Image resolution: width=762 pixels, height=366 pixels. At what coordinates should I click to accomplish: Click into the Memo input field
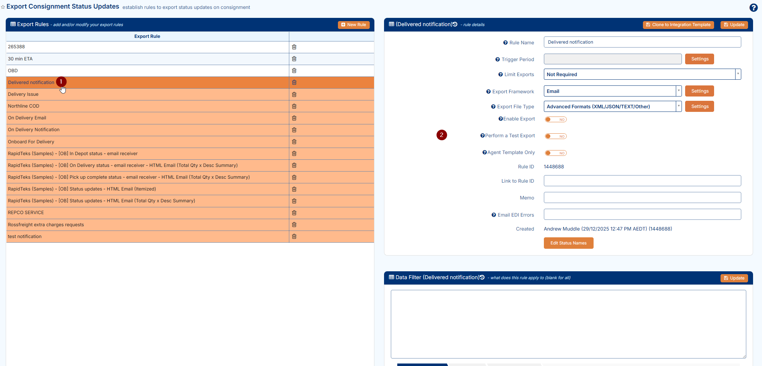tap(642, 198)
